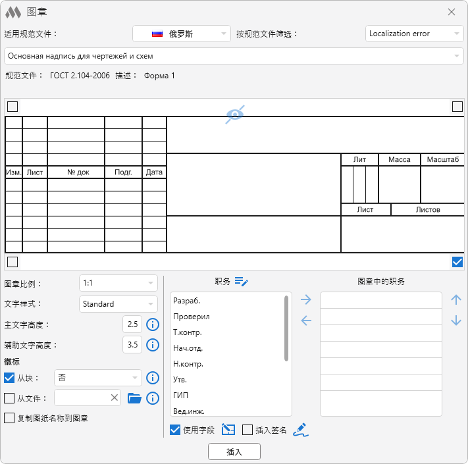Expand the Localization error filter dropdown
Screen dimensions: 468x464
414,34
